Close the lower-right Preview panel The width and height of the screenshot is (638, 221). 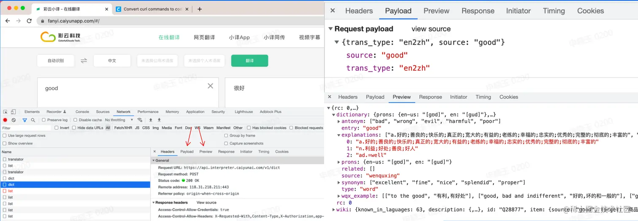click(330, 97)
